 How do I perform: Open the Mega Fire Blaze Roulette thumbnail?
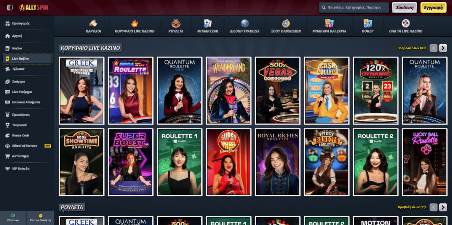[x=130, y=90]
